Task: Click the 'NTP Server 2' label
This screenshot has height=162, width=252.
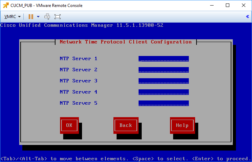Action: point(79,70)
